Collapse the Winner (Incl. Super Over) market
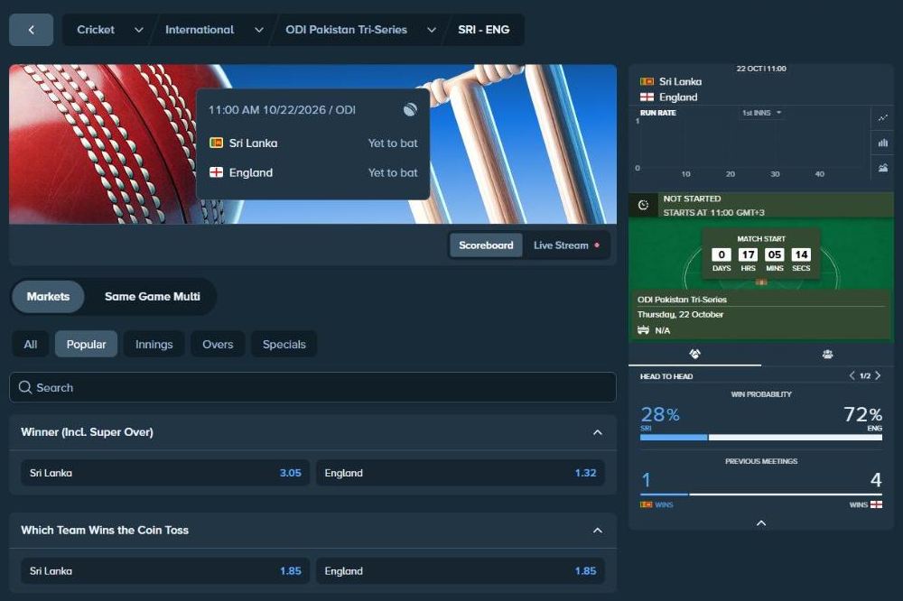903x601 pixels. pos(598,432)
